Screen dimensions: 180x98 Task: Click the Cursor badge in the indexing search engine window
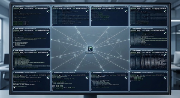coord(48,55)
